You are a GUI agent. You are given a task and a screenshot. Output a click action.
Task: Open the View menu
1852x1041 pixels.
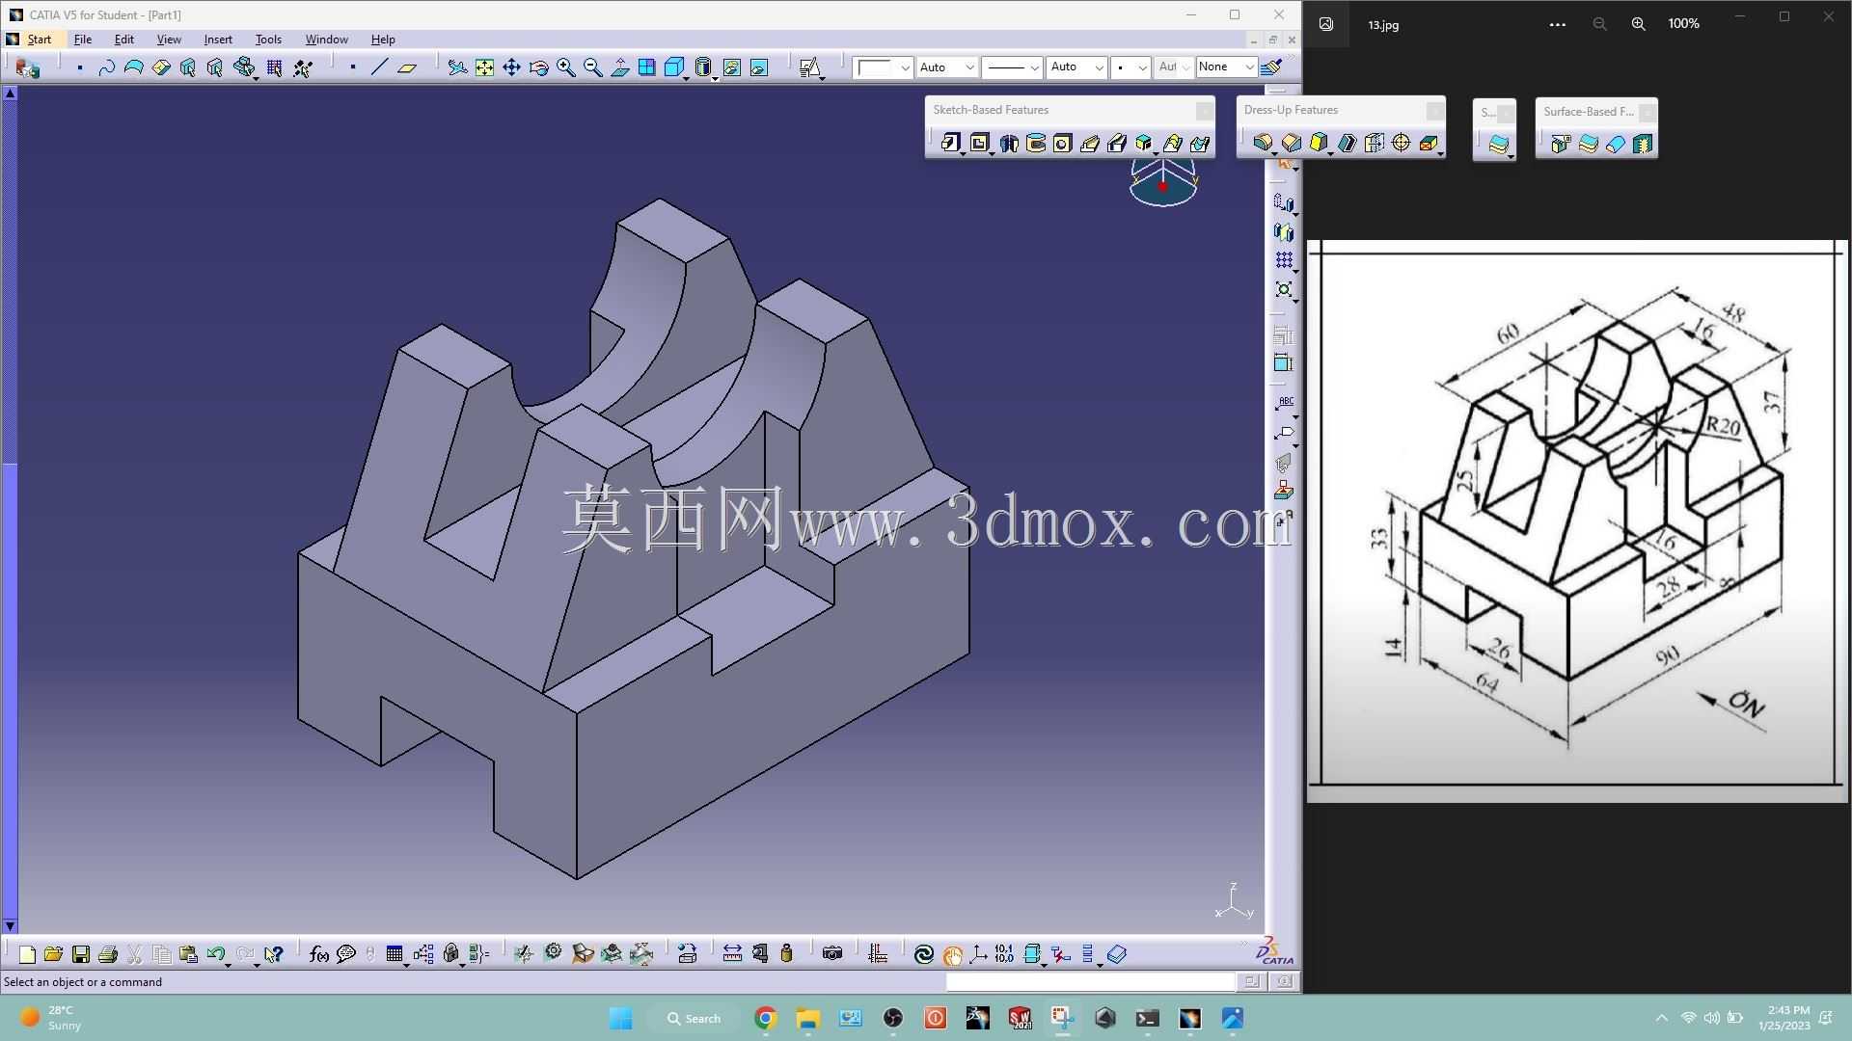click(x=169, y=40)
